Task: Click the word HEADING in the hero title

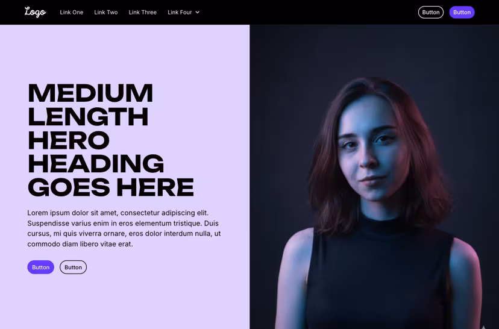Action: click(96, 164)
